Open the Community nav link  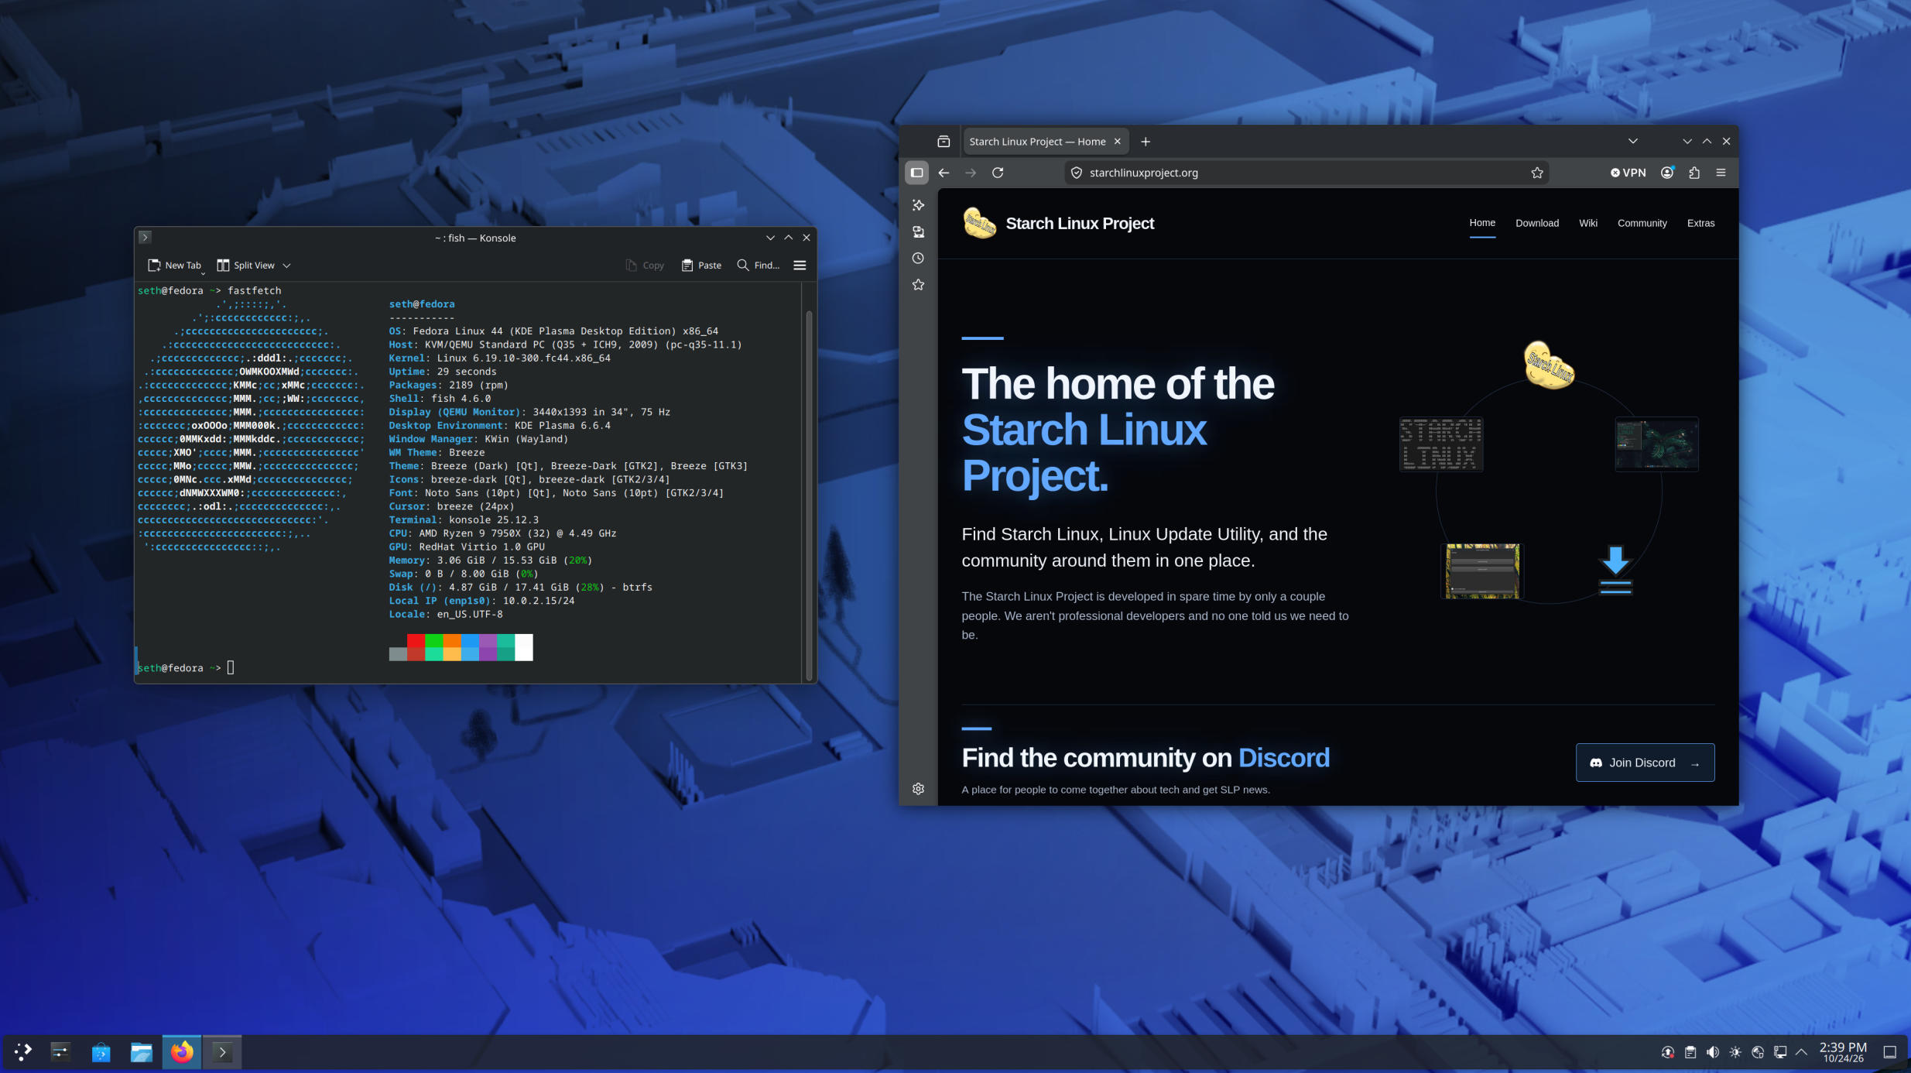pyautogui.click(x=1642, y=223)
